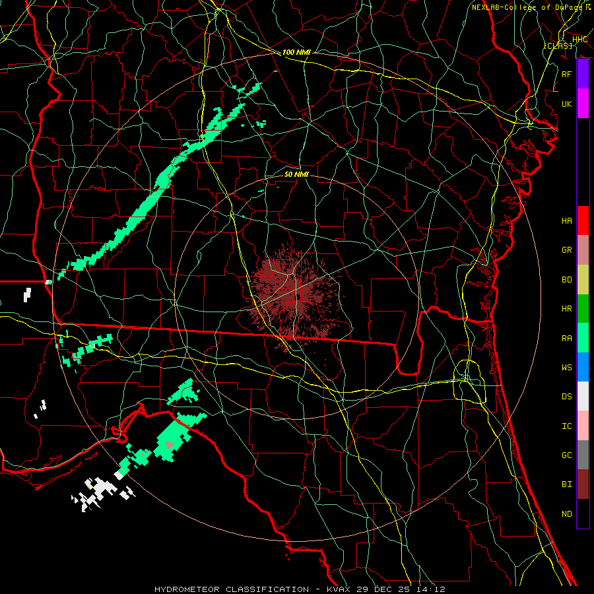Select the GC legend label
594x594 pixels.
click(x=566, y=455)
